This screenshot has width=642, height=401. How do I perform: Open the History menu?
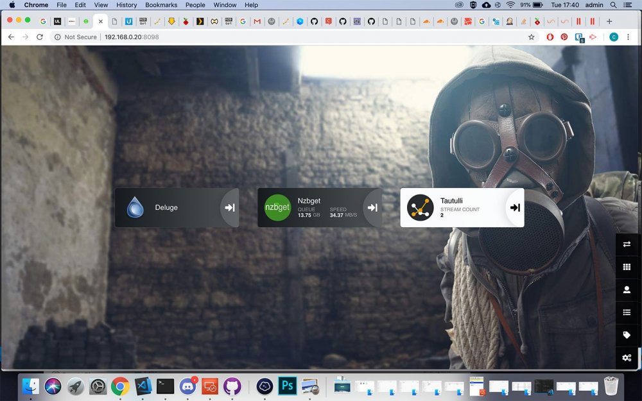point(126,5)
